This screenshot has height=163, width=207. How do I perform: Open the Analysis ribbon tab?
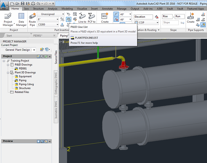click(53, 9)
